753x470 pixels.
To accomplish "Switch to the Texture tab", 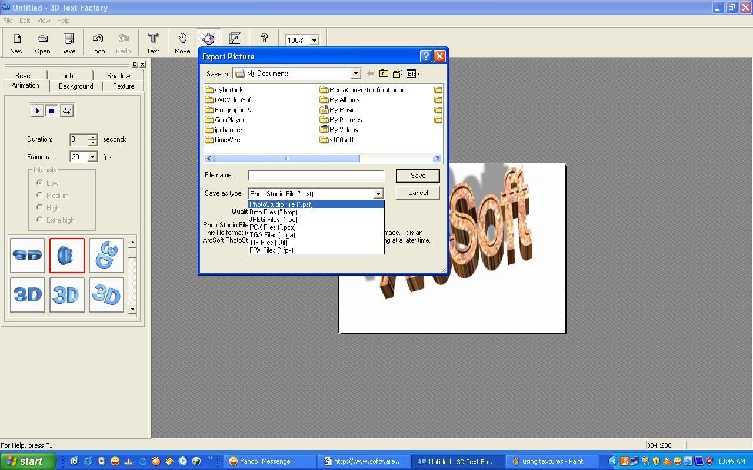I will coord(123,86).
